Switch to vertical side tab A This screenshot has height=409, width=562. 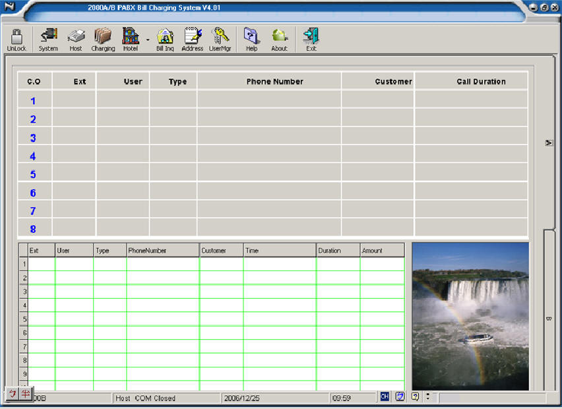click(x=549, y=142)
